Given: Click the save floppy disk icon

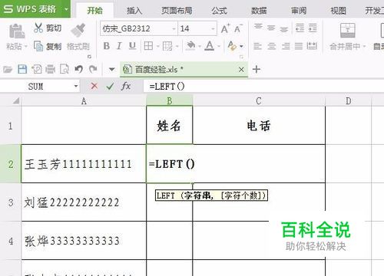Looking at the screenshot, I should (22, 69).
